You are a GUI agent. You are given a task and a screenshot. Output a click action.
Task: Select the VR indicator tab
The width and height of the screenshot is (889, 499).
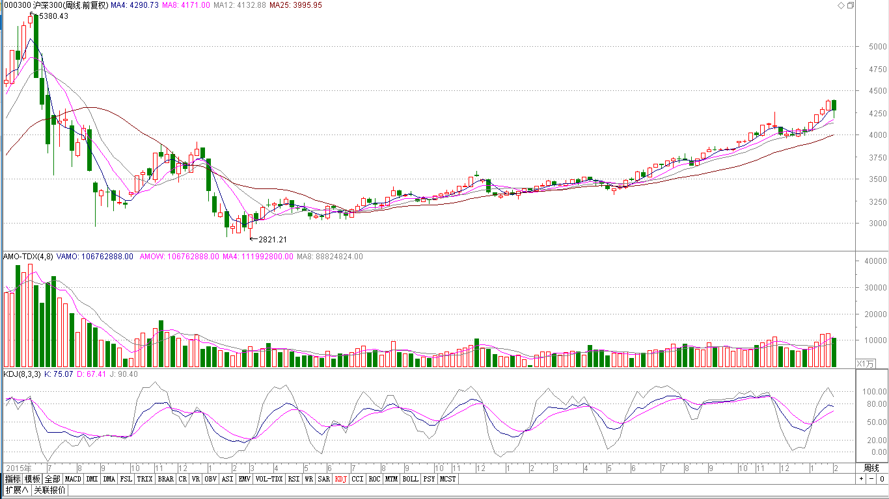tap(195, 479)
